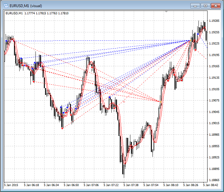Click price label 1.18985 on scale
Screen dimensions: 224x192
[x=214, y=134]
